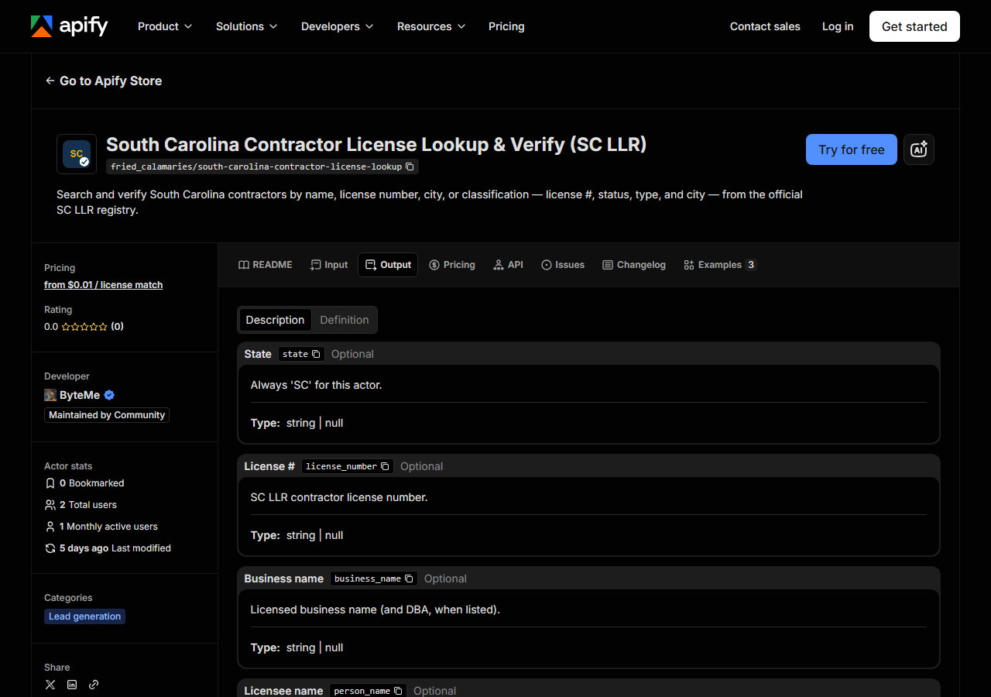Click the Get started button
This screenshot has height=697, width=991.
(x=914, y=26)
